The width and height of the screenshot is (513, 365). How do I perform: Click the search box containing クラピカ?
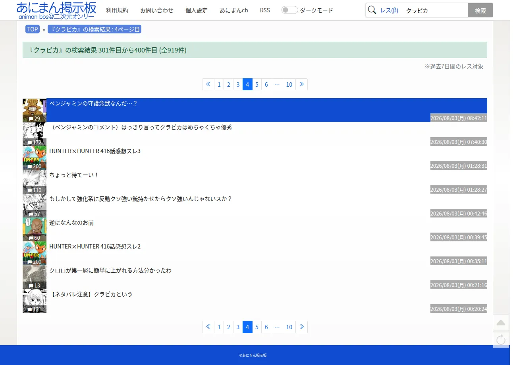click(x=435, y=11)
